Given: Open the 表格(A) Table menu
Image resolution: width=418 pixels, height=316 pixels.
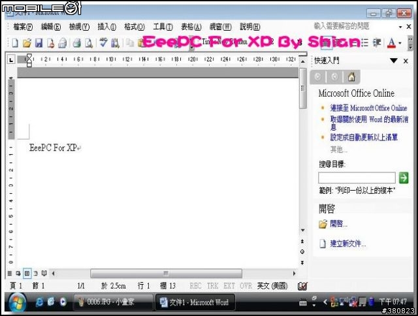Looking at the screenshot, I should (x=191, y=27).
